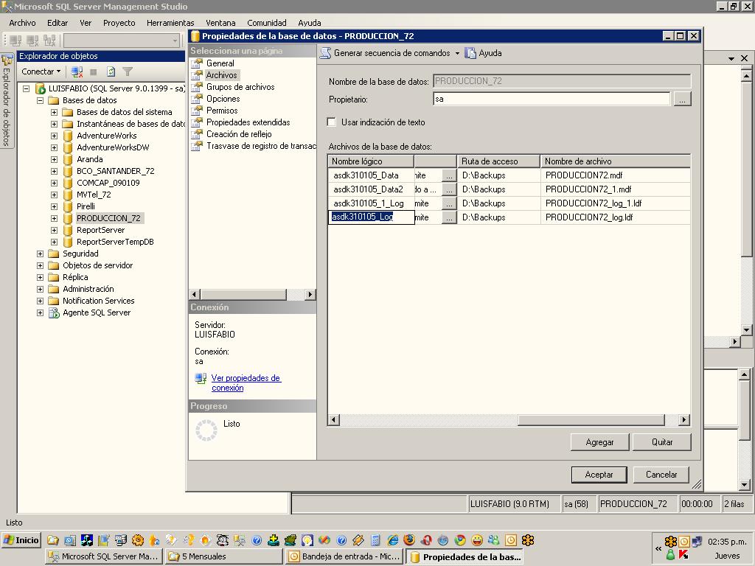
Task: Expand the Seguridad folder node
Action: pyautogui.click(x=41, y=254)
